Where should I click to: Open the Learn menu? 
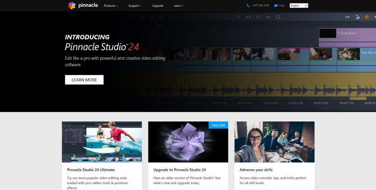[179, 6]
